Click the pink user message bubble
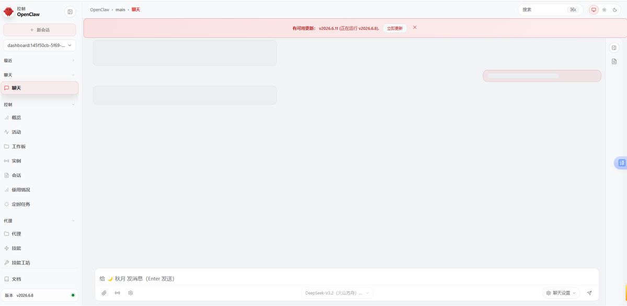Viewport: 627px width, 306px height. click(x=542, y=76)
